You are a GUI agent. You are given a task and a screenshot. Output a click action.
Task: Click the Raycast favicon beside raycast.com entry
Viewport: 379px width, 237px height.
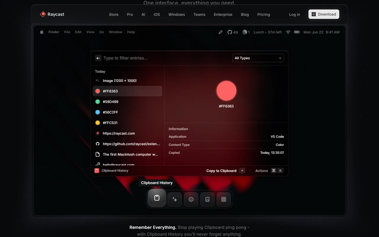(x=97, y=133)
